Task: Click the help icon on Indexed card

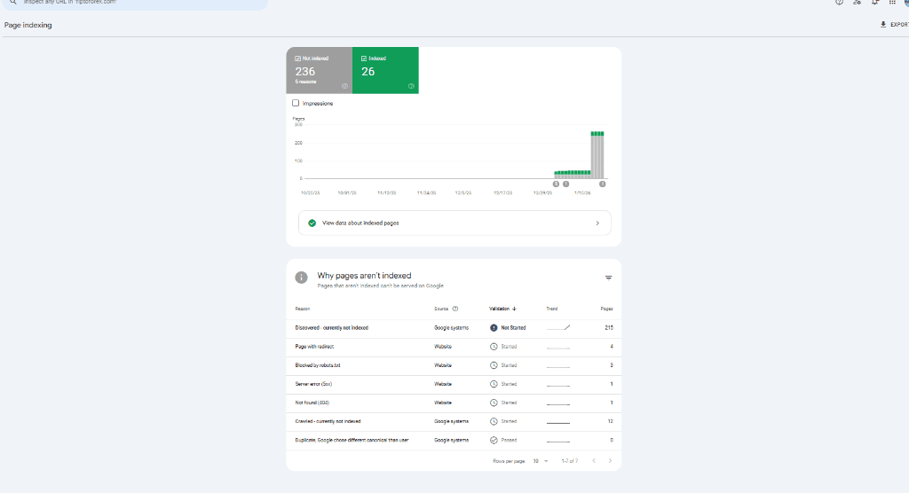Action: (x=411, y=86)
